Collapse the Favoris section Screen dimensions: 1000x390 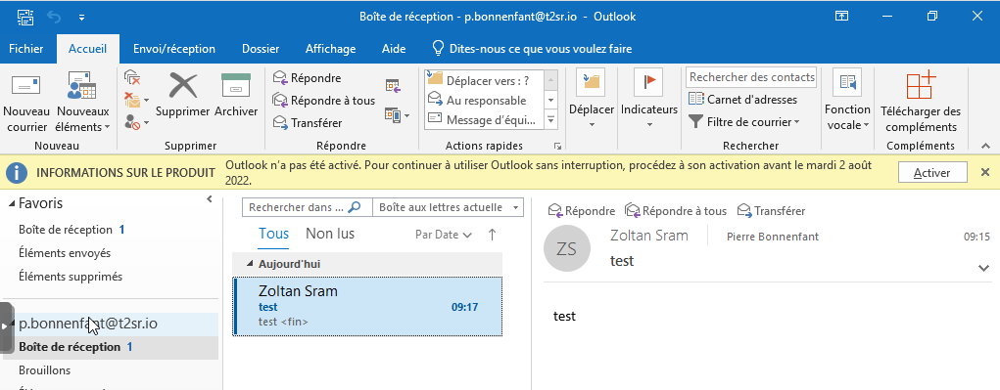[x=13, y=203]
